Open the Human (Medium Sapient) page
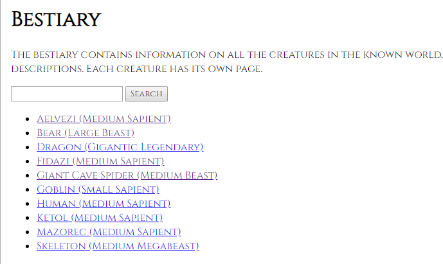This screenshot has width=443, height=264. point(104,203)
